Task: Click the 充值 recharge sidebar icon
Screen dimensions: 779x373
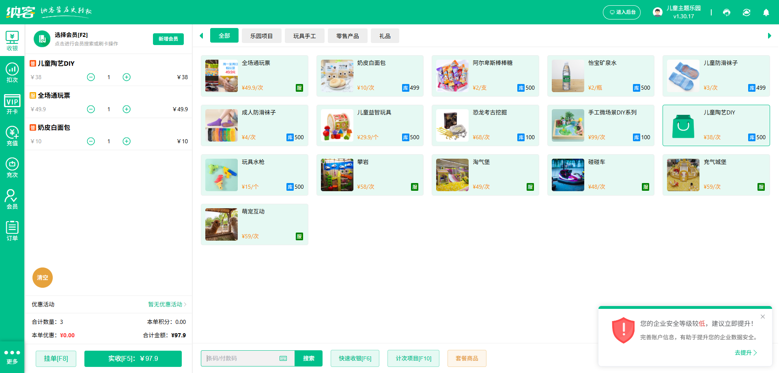Action: tap(12, 136)
